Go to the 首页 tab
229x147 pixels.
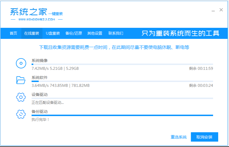point(13,33)
